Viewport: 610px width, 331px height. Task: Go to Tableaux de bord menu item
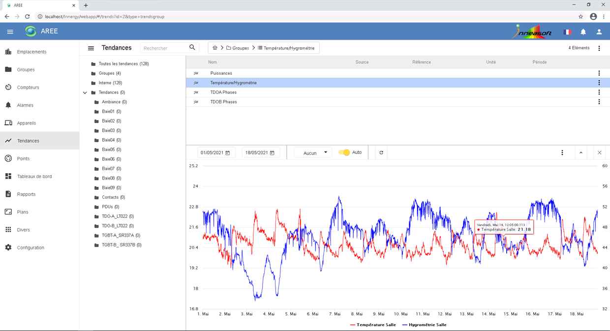coord(34,177)
